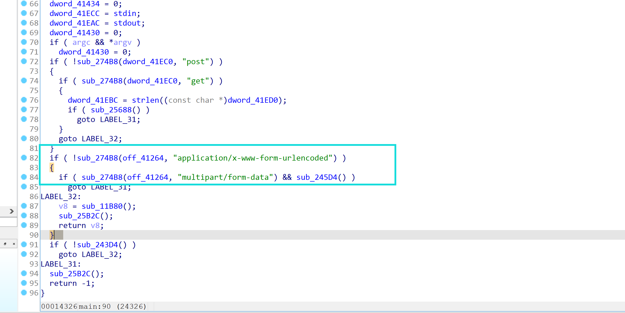Toggle breakpoint dot on line 76
625x313 pixels.
pyautogui.click(x=24, y=100)
